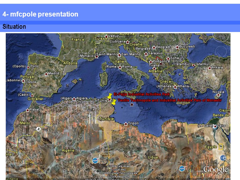Click the Cadix city dot marker

tap(32, 96)
